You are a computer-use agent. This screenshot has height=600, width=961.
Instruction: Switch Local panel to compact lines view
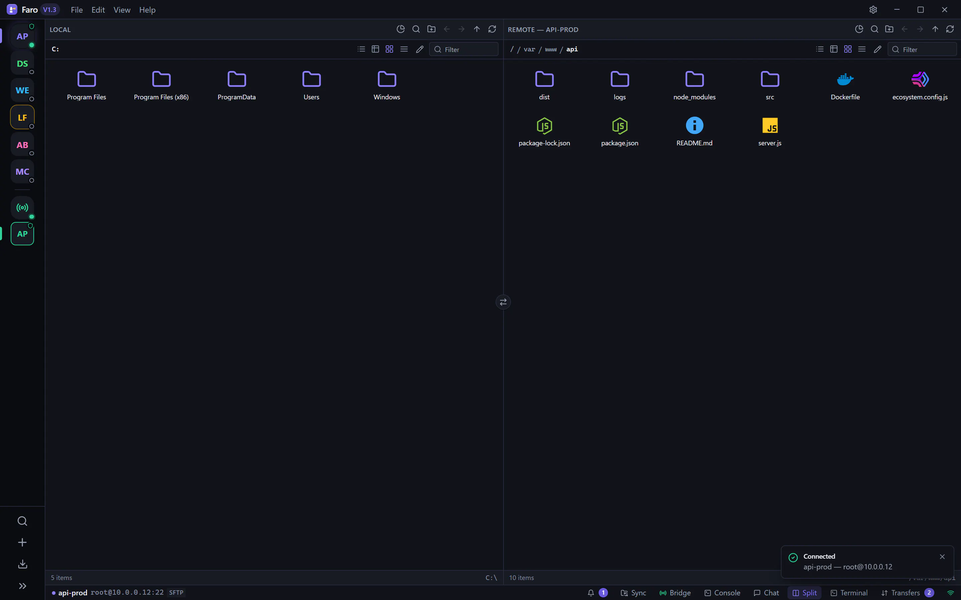(404, 49)
